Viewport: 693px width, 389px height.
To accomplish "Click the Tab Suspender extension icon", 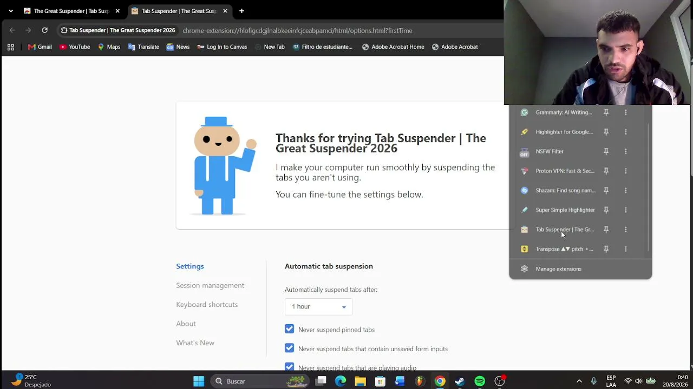I will (524, 230).
